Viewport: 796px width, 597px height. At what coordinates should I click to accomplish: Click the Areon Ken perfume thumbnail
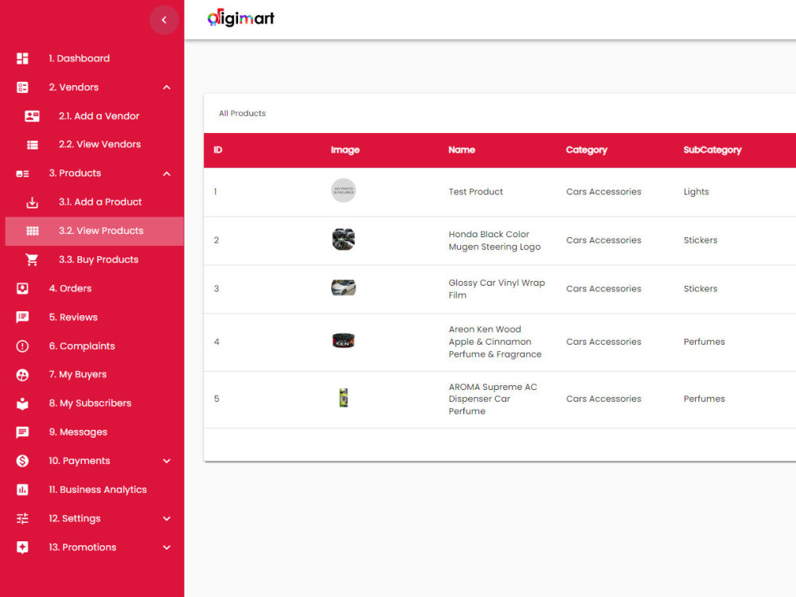tap(343, 341)
